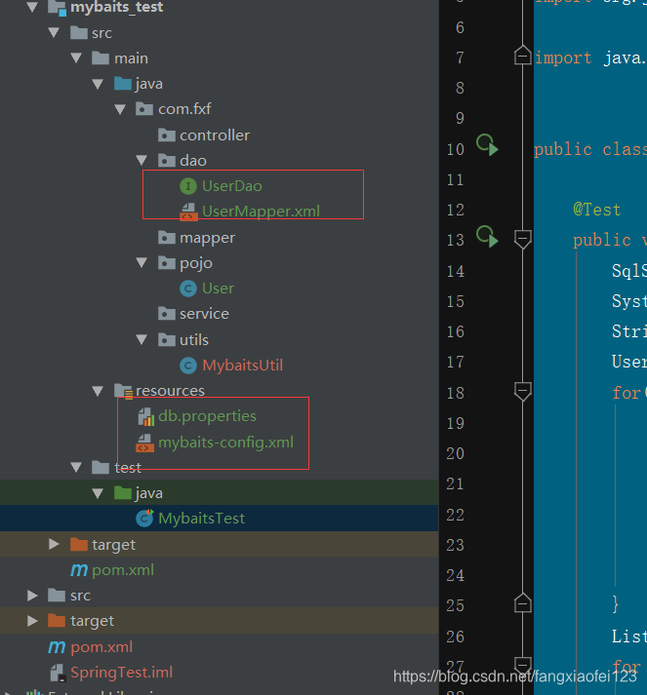Select the User class entry

[218, 289]
